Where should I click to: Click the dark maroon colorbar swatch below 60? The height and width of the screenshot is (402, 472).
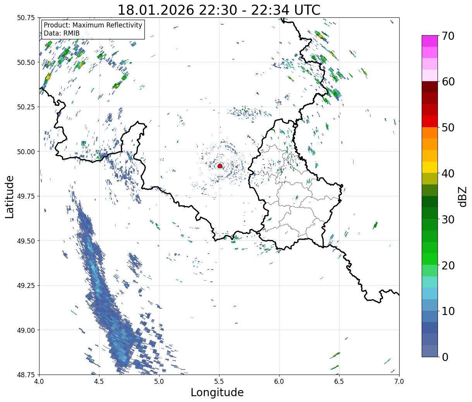430,87
